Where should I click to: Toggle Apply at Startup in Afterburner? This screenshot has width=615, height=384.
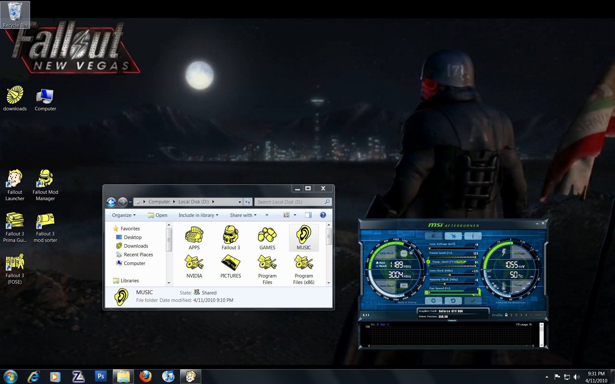406,302
